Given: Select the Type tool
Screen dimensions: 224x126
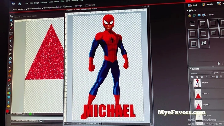Looking at the screenshot, I should click(10, 50).
